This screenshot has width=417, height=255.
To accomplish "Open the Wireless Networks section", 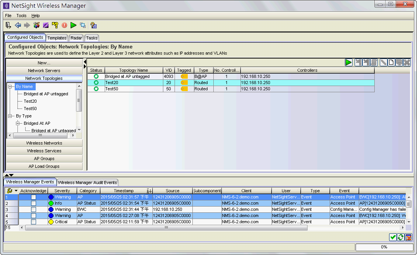I will [x=44, y=143].
